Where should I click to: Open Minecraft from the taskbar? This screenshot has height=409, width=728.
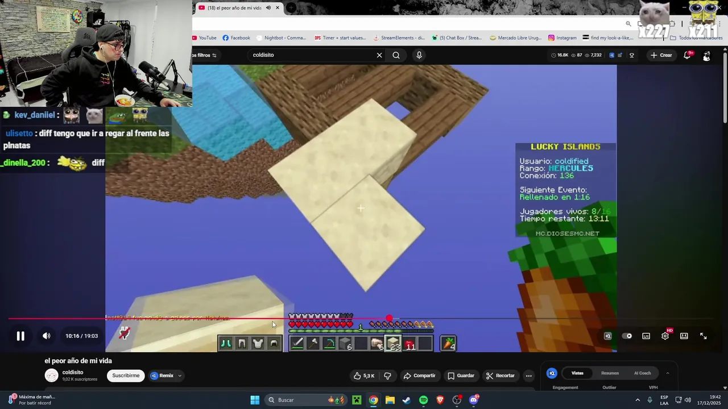pyautogui.click(x=357, y=400)
